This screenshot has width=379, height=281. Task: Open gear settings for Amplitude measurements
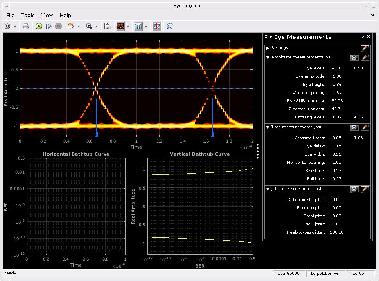(354, 58)
